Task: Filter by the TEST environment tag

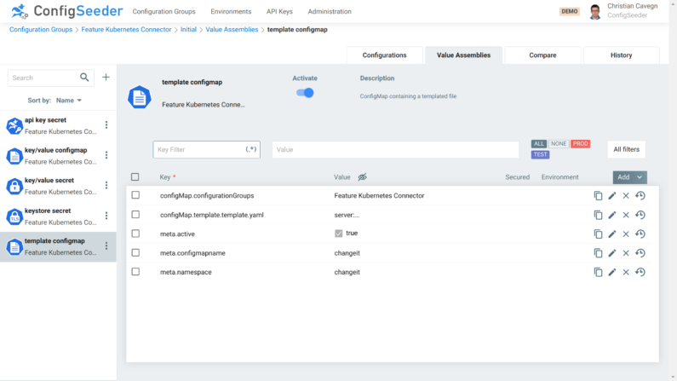Action: click(540, 154)
